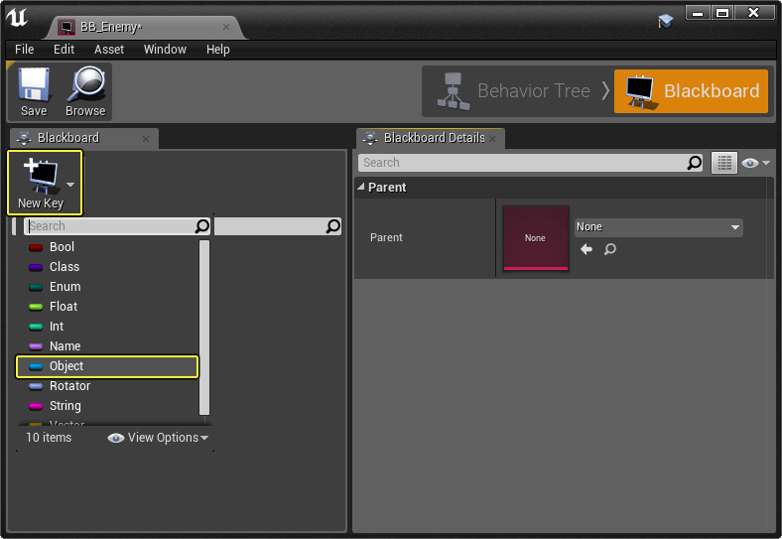The width and height of the screenshot is (782, 539).
Task: Toggle the property matrix grid button
Action: (724, 163)
